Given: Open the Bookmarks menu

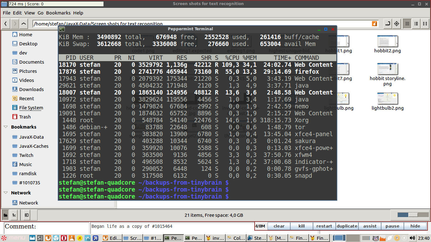Looking at the screenshot, I should pos(58,13).
